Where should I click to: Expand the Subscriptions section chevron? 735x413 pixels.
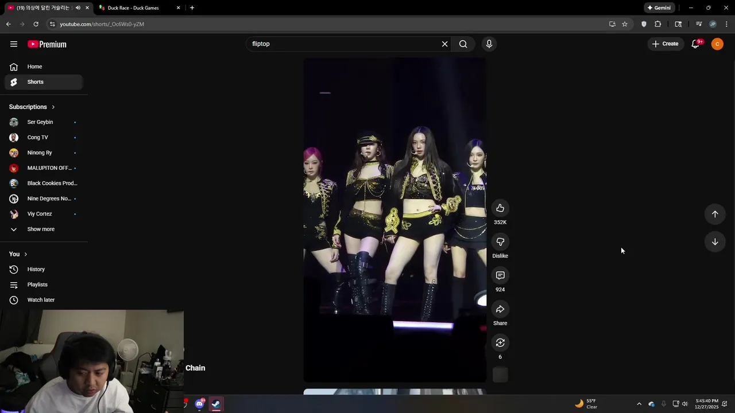pos(53,107)
